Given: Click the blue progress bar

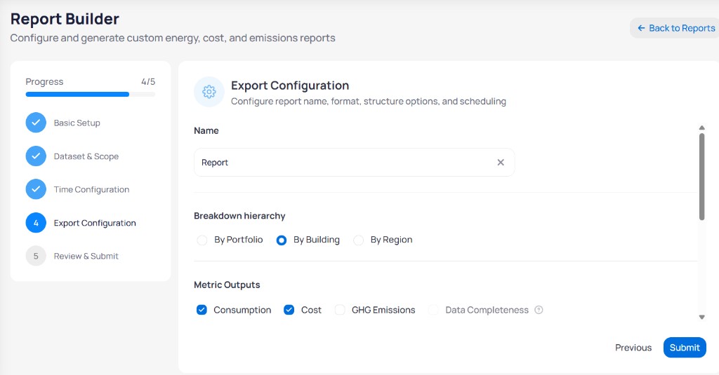Looking at the screenshot, I should (77, 95).
